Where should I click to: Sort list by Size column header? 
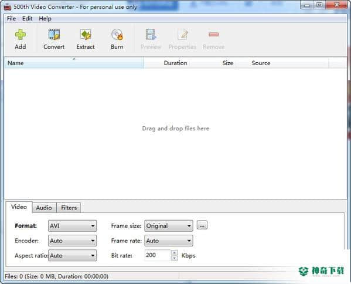click(x=228, y=63)
